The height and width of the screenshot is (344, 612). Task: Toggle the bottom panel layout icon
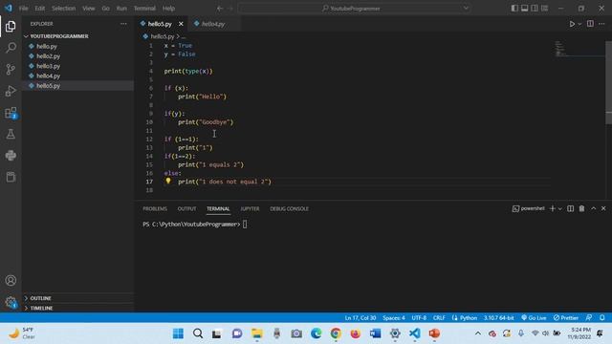(525, 9)
